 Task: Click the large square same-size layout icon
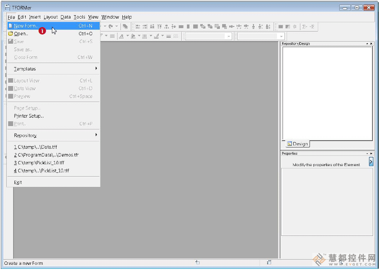point(195,27)
